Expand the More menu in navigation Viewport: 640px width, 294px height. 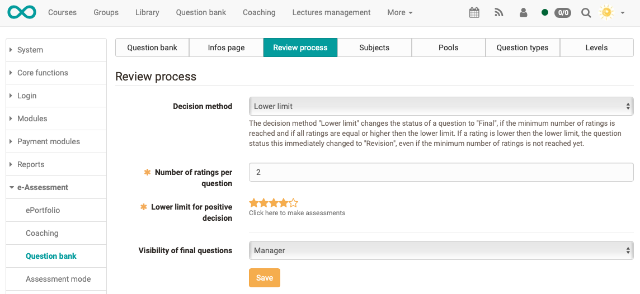point(400,12)
